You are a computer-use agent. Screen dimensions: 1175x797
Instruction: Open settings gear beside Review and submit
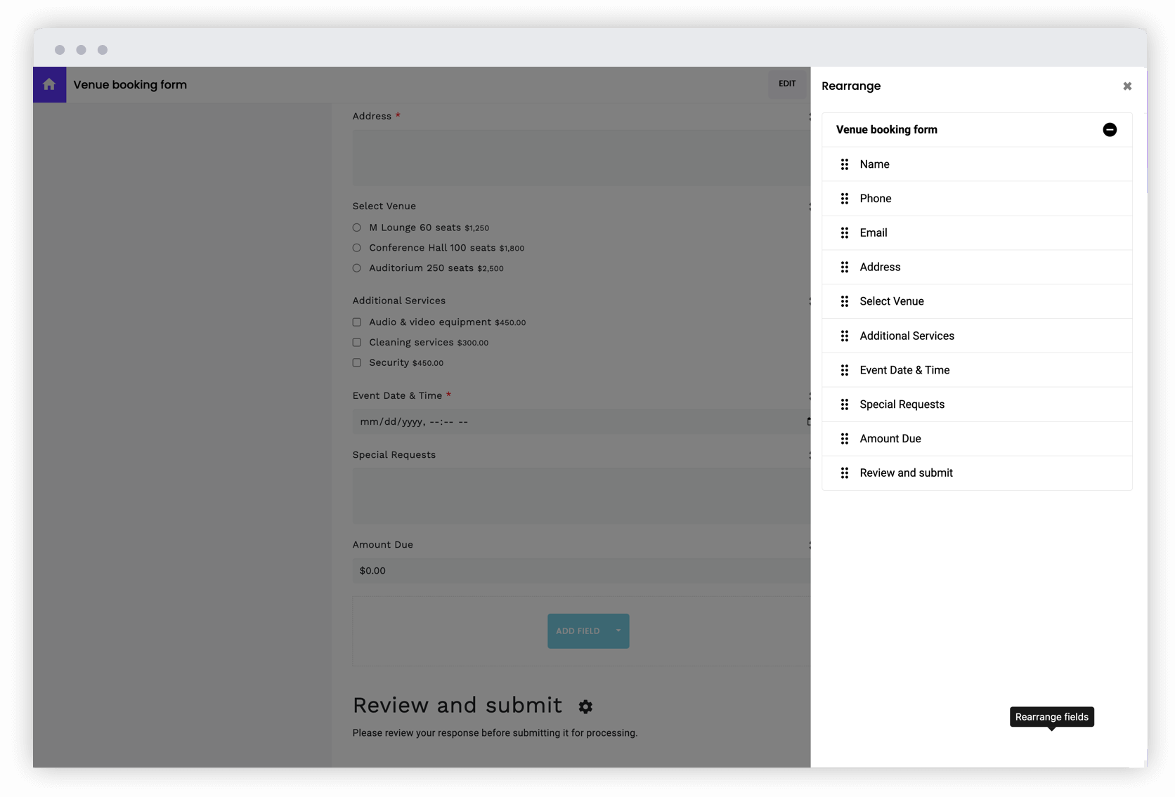585,706
